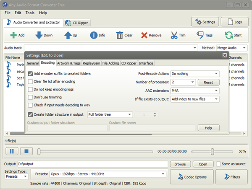Open Audio track dropdown
Image resolution: width=252 pixels, height=189 pixels.
[111, 48]
